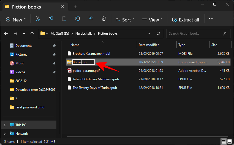234x145 pixels.
Task: Switch to details view toggle
Action: [224, 141]
